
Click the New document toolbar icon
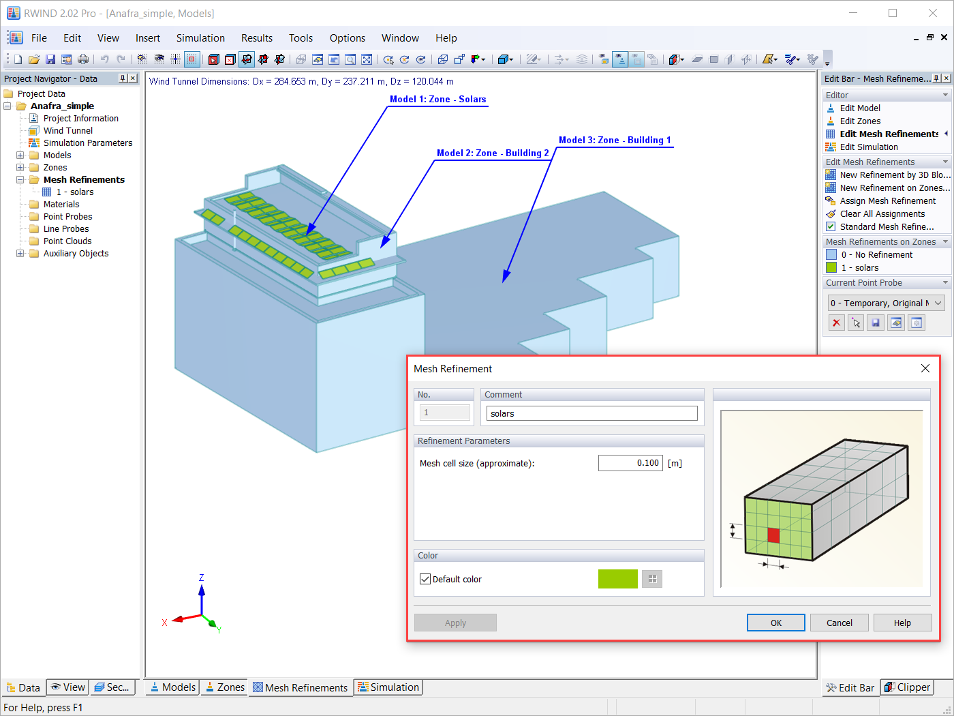[18, 59]
